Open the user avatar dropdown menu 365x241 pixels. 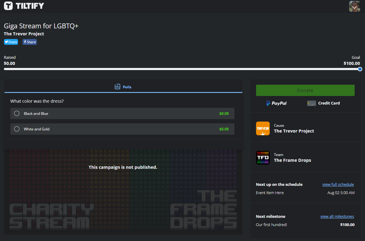pos(354,6)
